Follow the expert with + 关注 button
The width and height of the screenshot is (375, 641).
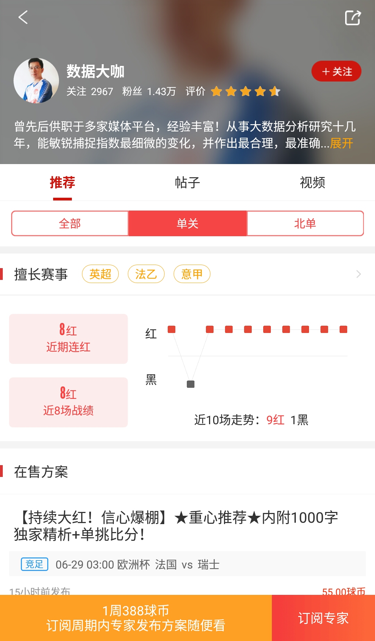point(336,71)
